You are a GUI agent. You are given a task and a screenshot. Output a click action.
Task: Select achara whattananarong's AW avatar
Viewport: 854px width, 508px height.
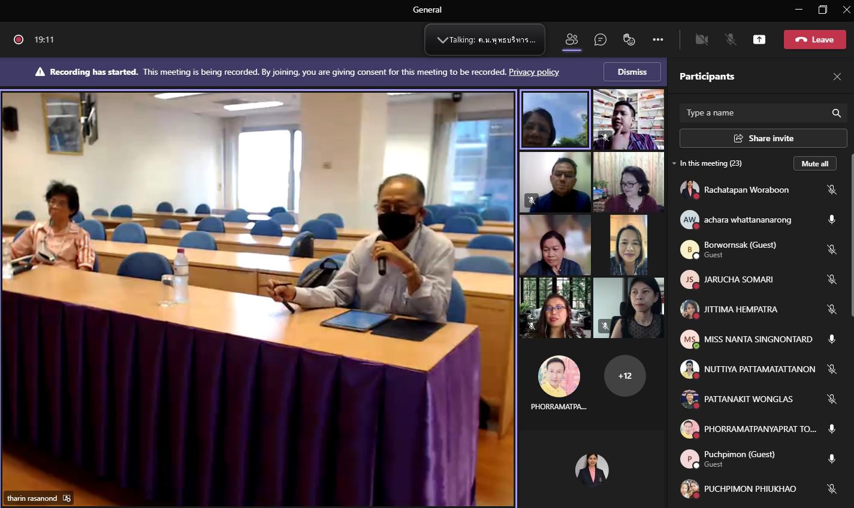pyautogui.click(x=690, y=220)
